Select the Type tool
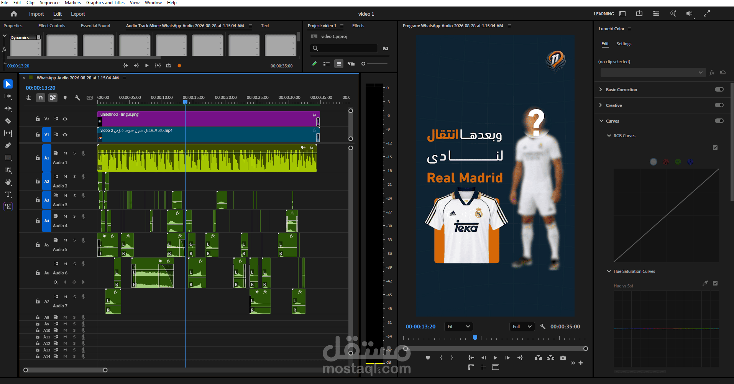This screenshot has width=734, height=384. coord(8,194)
